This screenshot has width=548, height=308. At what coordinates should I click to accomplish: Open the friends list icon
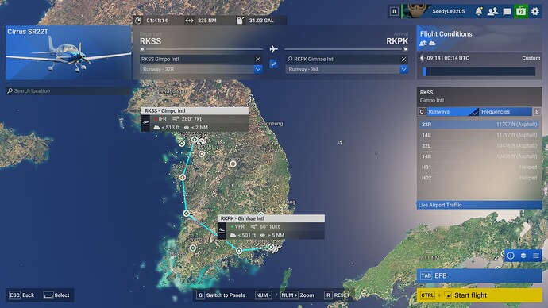pyautogui.click(x=492, y=11)
